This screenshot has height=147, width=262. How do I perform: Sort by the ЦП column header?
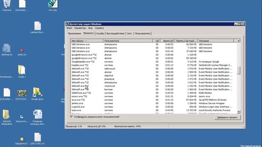click(x=156, y=41)
